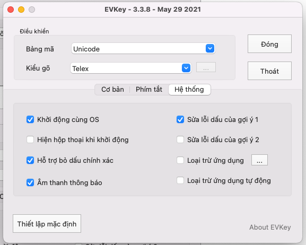Toggle Hiện hộp thoại khi khởi động
Image resolution: width=306 pixels, height=245 pixels.
click(30, 139)
